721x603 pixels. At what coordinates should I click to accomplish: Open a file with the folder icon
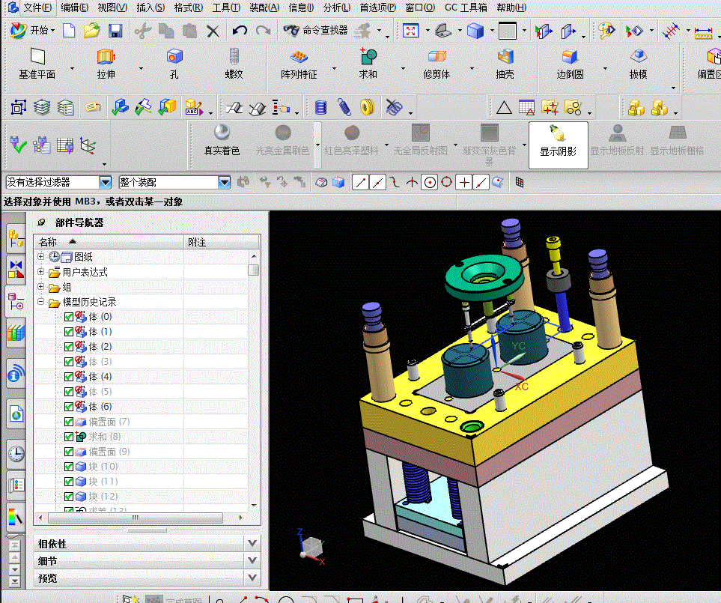coord(91,31)
